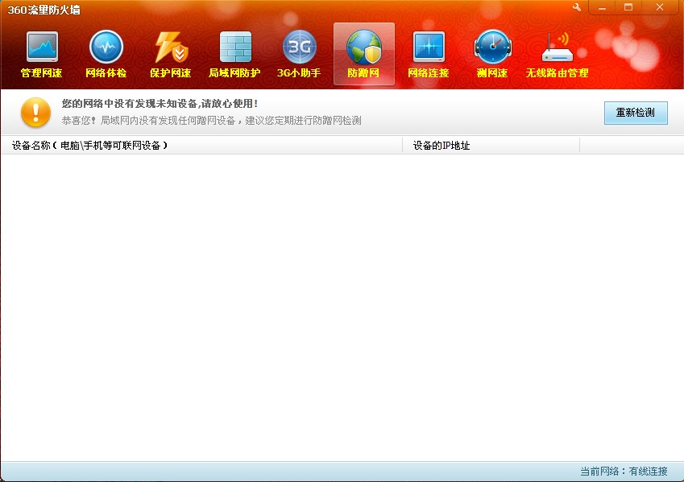Click the 设备的IP地址 column header
The width and height of the screenshot is (684, 482).
491,146
